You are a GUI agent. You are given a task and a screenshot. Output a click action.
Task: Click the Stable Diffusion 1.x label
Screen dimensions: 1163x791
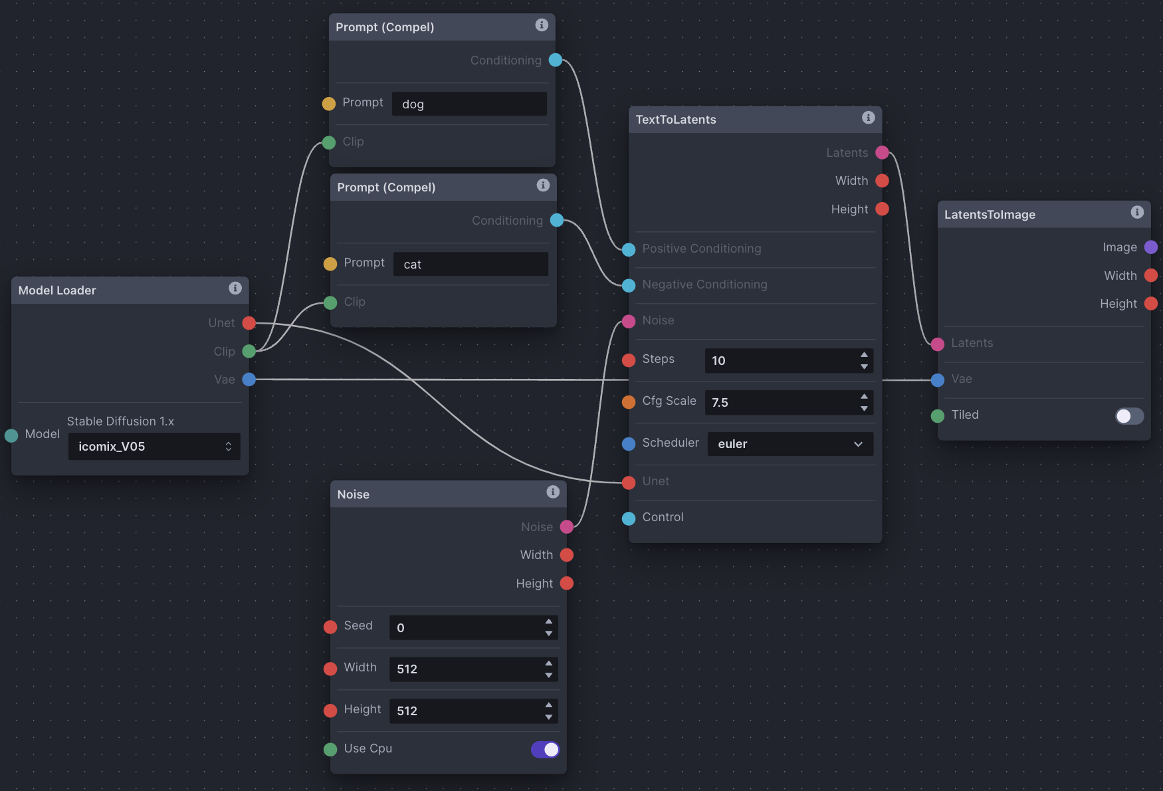tap(120, 421)
